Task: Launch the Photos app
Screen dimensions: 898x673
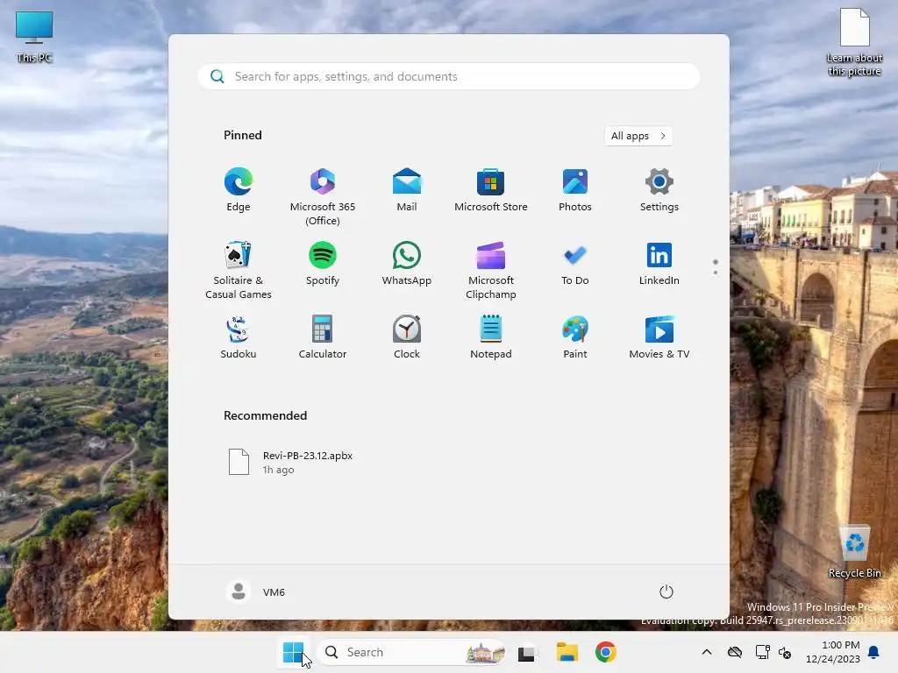Action: pyautogui.click(x=575, y=190)
